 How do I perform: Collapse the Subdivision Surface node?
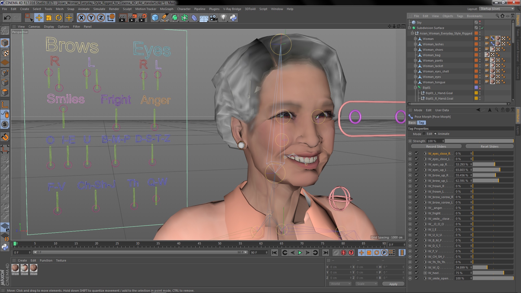tap(410, 28)
